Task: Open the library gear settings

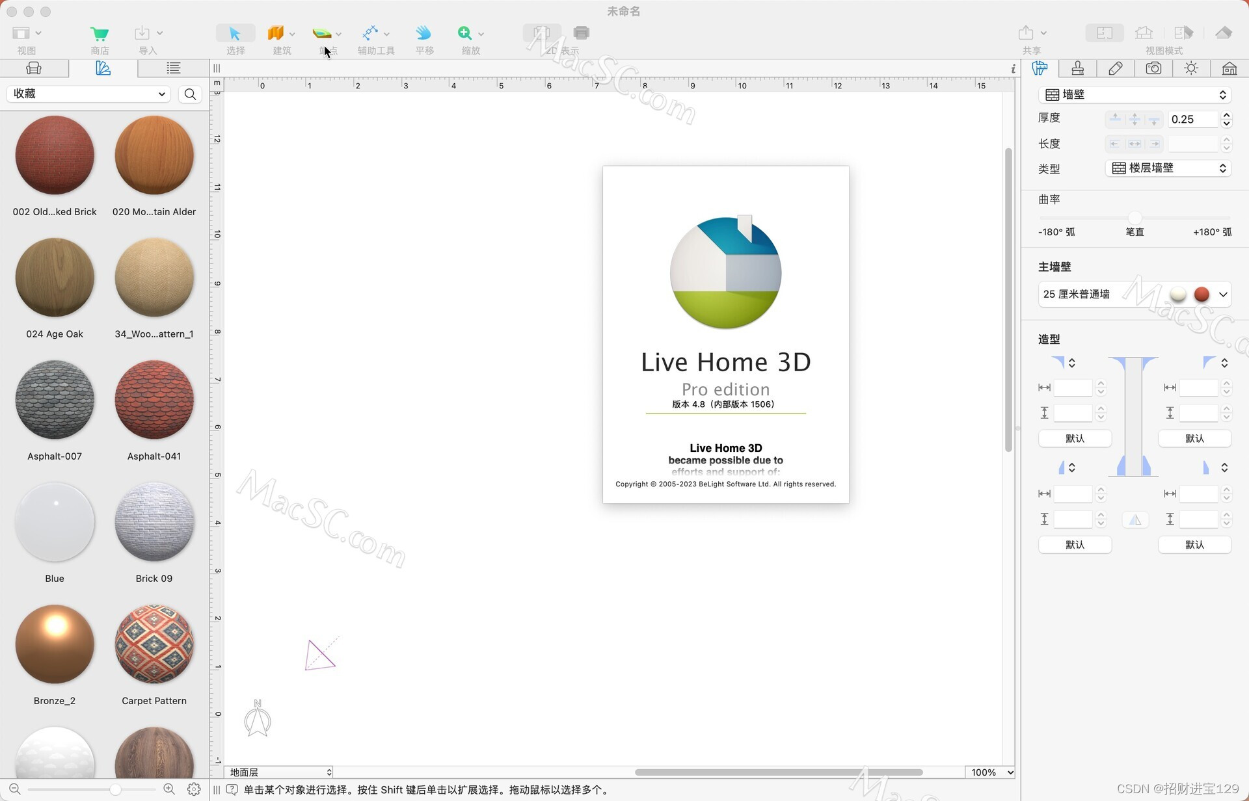Action: pyautogui.click(x=194, y=789)
